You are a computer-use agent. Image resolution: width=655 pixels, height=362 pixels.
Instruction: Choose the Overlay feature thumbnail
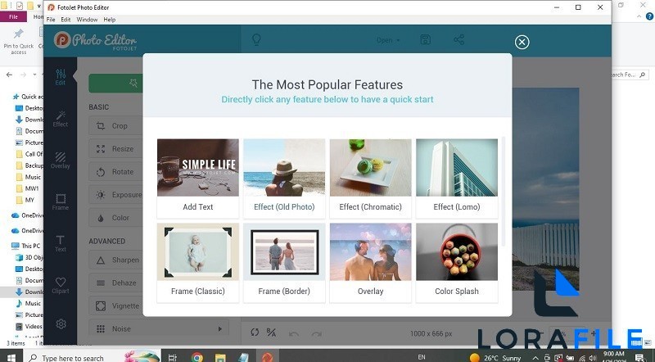click(x=371, y=263)
